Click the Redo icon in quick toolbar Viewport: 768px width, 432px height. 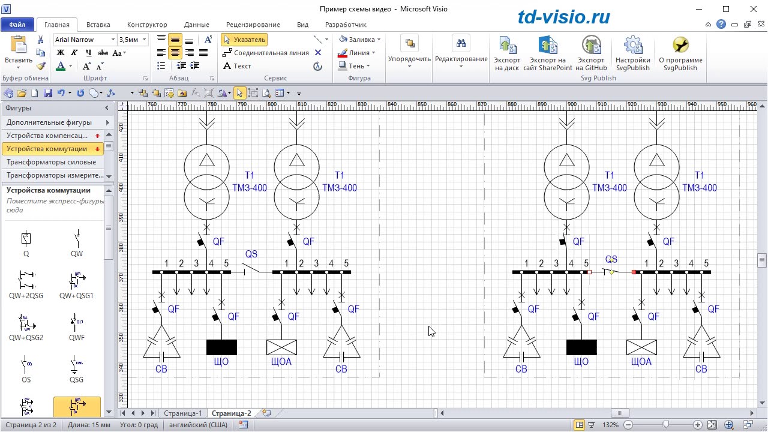[80, 93]
